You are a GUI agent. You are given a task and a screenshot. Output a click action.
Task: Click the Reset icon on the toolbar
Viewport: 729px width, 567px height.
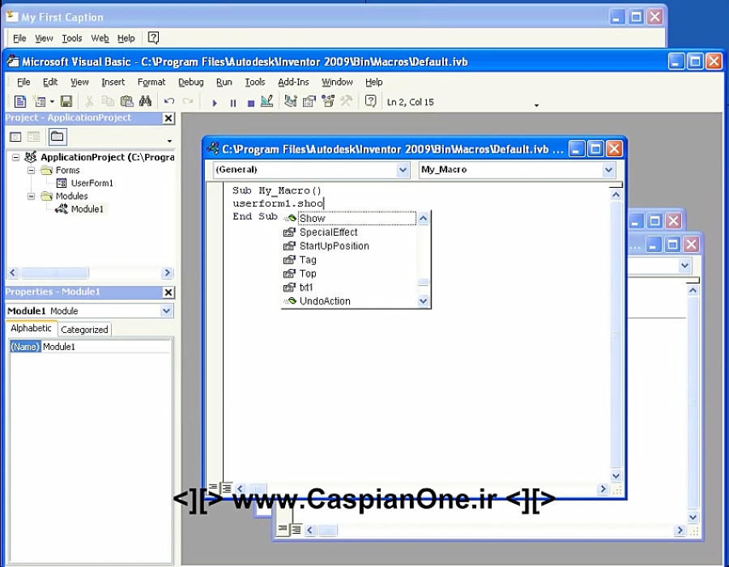tap(251, 101)
